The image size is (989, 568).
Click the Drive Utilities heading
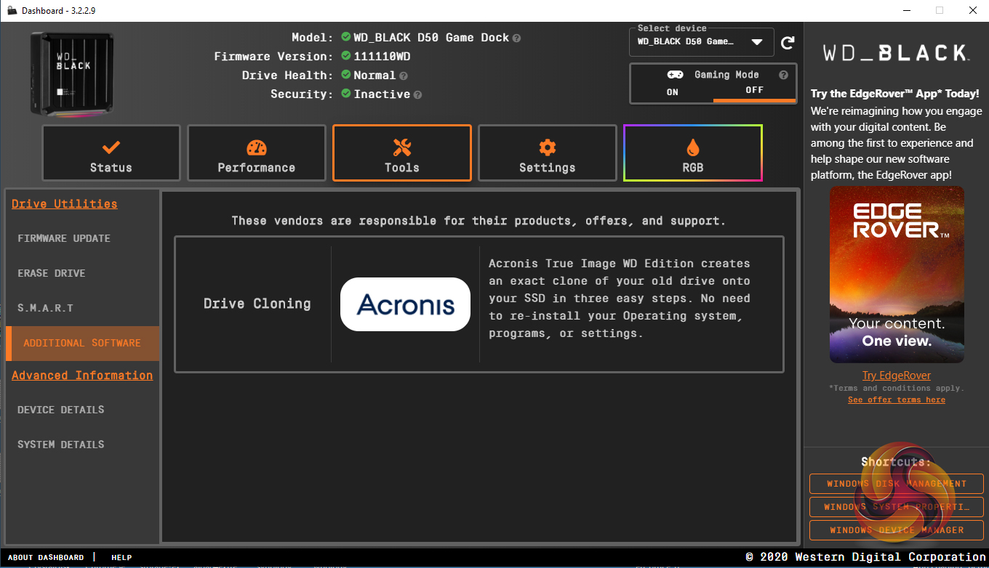65,204
